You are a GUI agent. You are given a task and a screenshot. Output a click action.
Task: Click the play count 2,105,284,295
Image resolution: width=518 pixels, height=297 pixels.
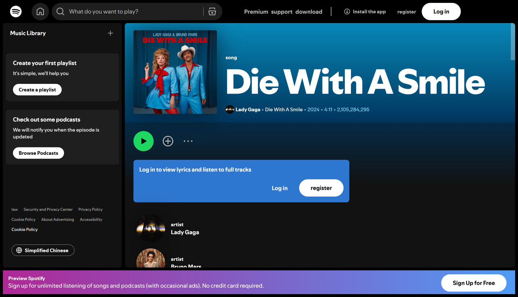353,109
